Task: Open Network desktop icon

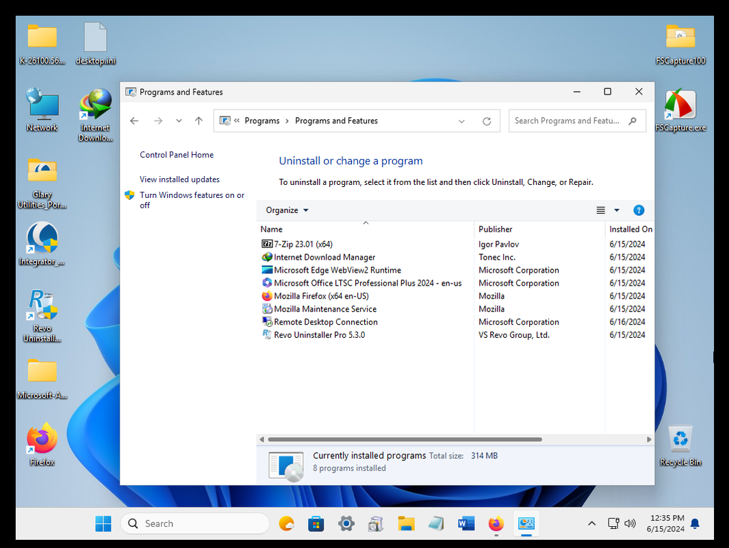Action: click(42, 110)
